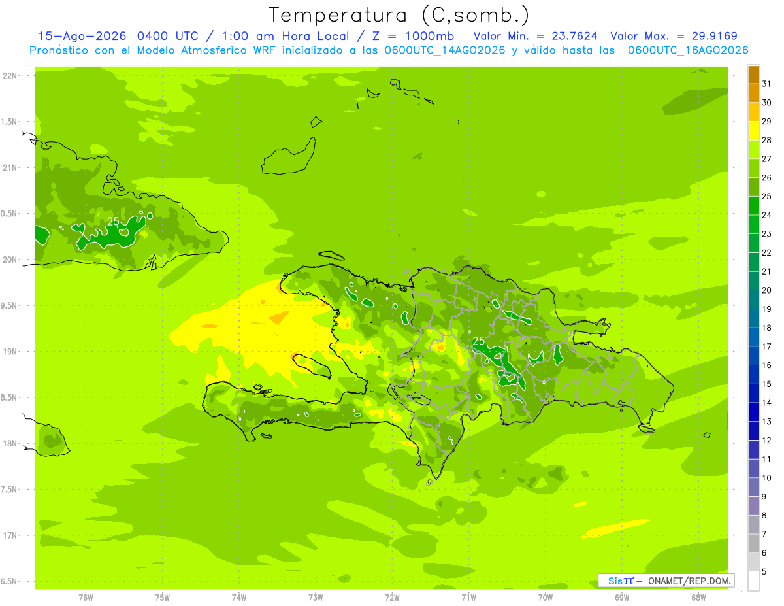Screen dimensions: 784x606
Task: Click the 69W longitude label
Action: [622, 598]
